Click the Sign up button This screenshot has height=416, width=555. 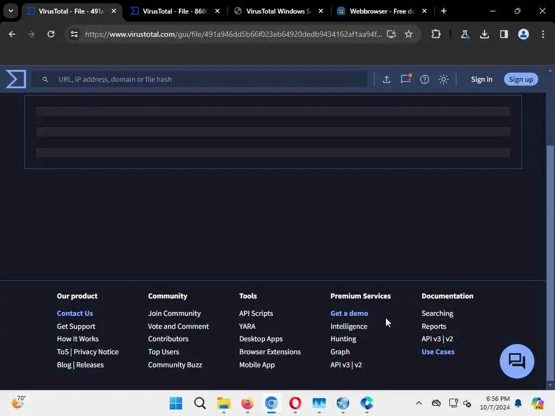point(521,79)
